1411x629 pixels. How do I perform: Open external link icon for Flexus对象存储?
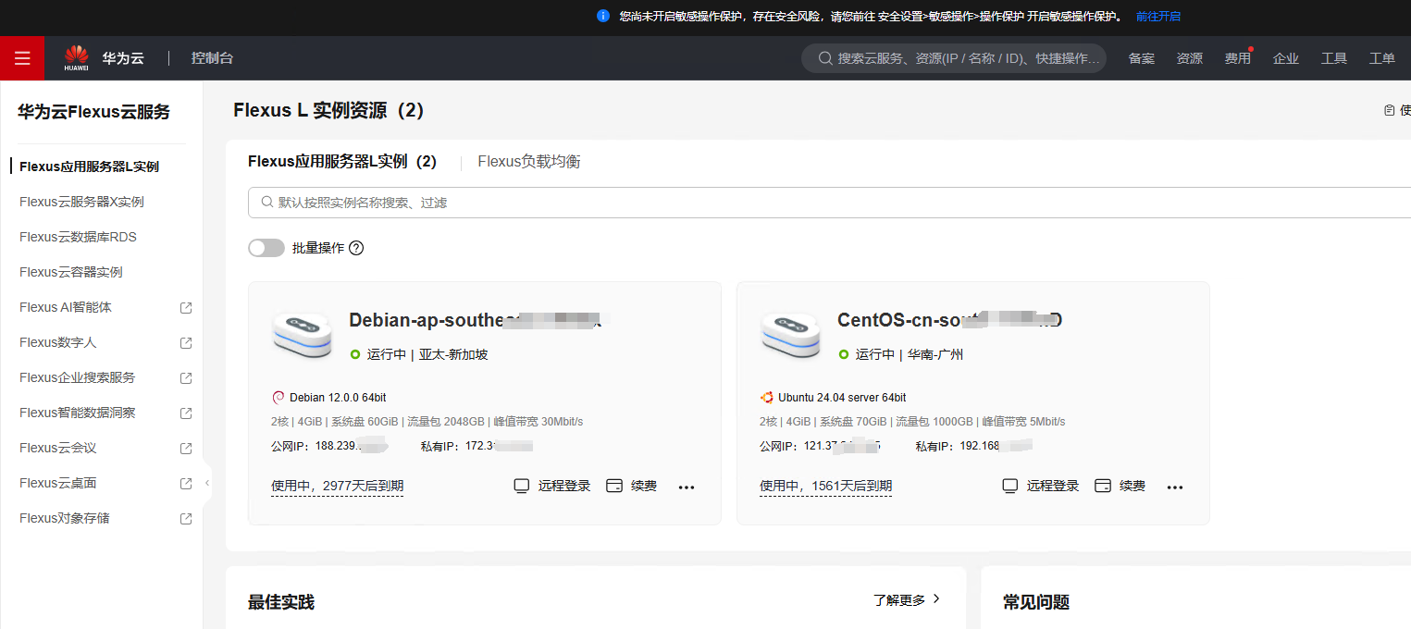click(x=186, y=518)
